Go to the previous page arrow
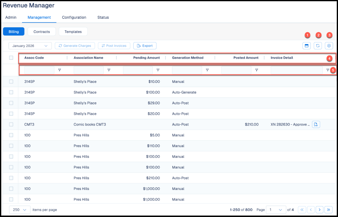The height and width of the screenshot is (217, 338). pyautogui.click(x=311, y=210)
